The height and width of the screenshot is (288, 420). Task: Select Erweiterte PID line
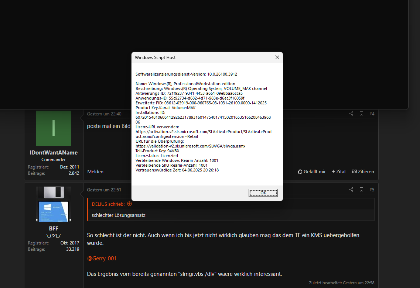click(201, 103)
